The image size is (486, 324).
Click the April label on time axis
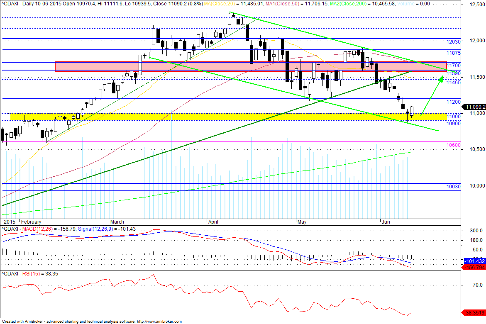(213, 222)
